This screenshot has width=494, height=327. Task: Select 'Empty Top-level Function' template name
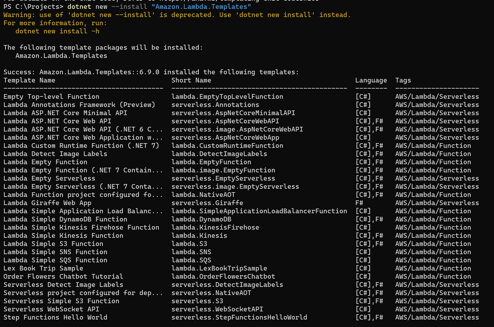pos(52,96)
